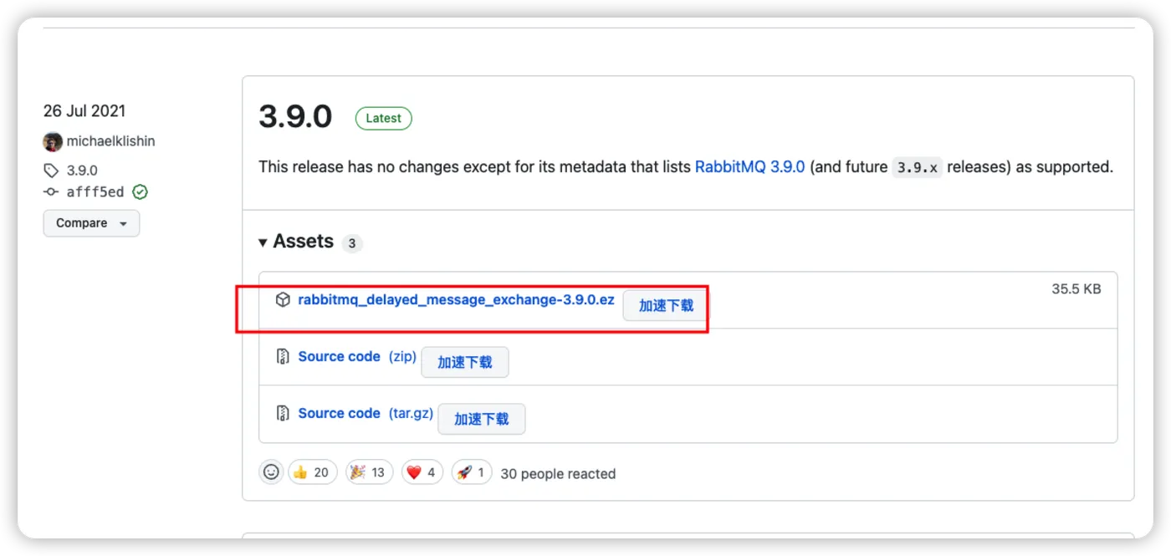
Task: Download Source code (tar.gz)
Action: coord(366,414)
